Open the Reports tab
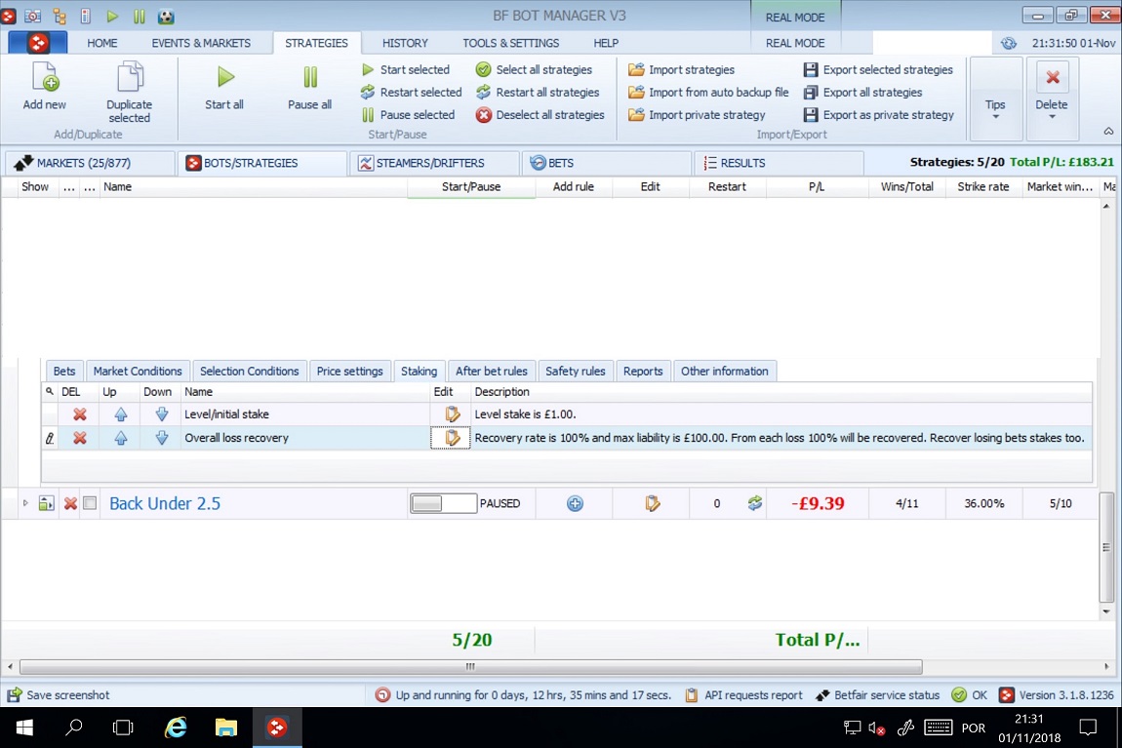This screenshot has height=748, width=1122. pos(643,372)
